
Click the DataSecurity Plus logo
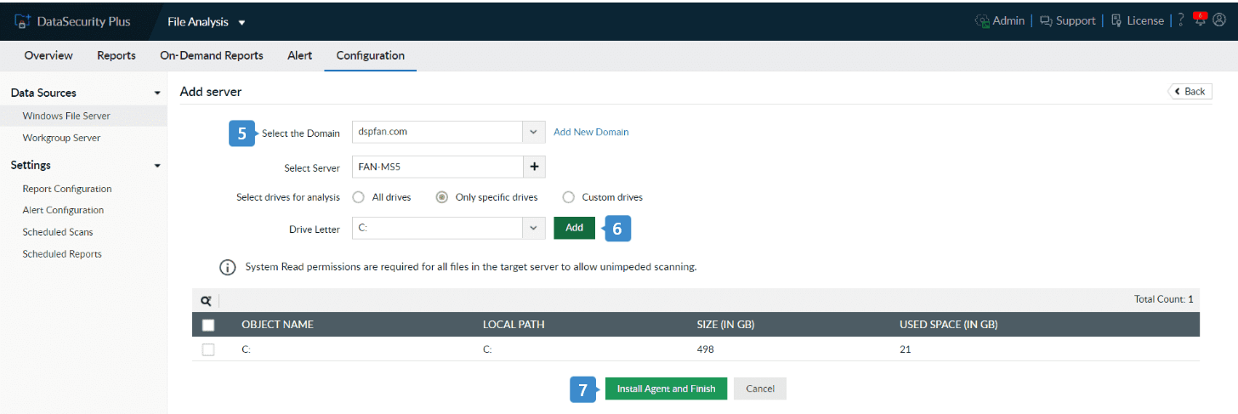pyautogui.click(x=73, y=21)
